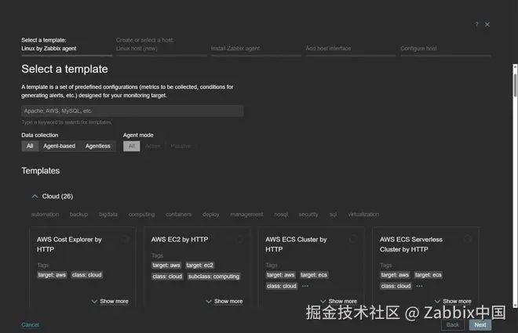Viewport: 518px width, 333px height.
Task: Filter data collection by Agentless
Action: [98, 146]
